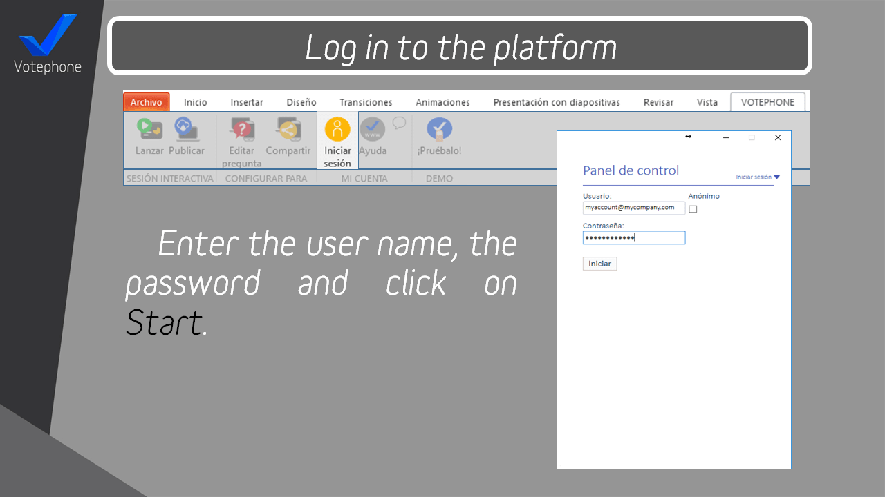Launch the ¡Pruébalo! demo icon
This screenshot has height=497, width=885.
click(439, 129)
